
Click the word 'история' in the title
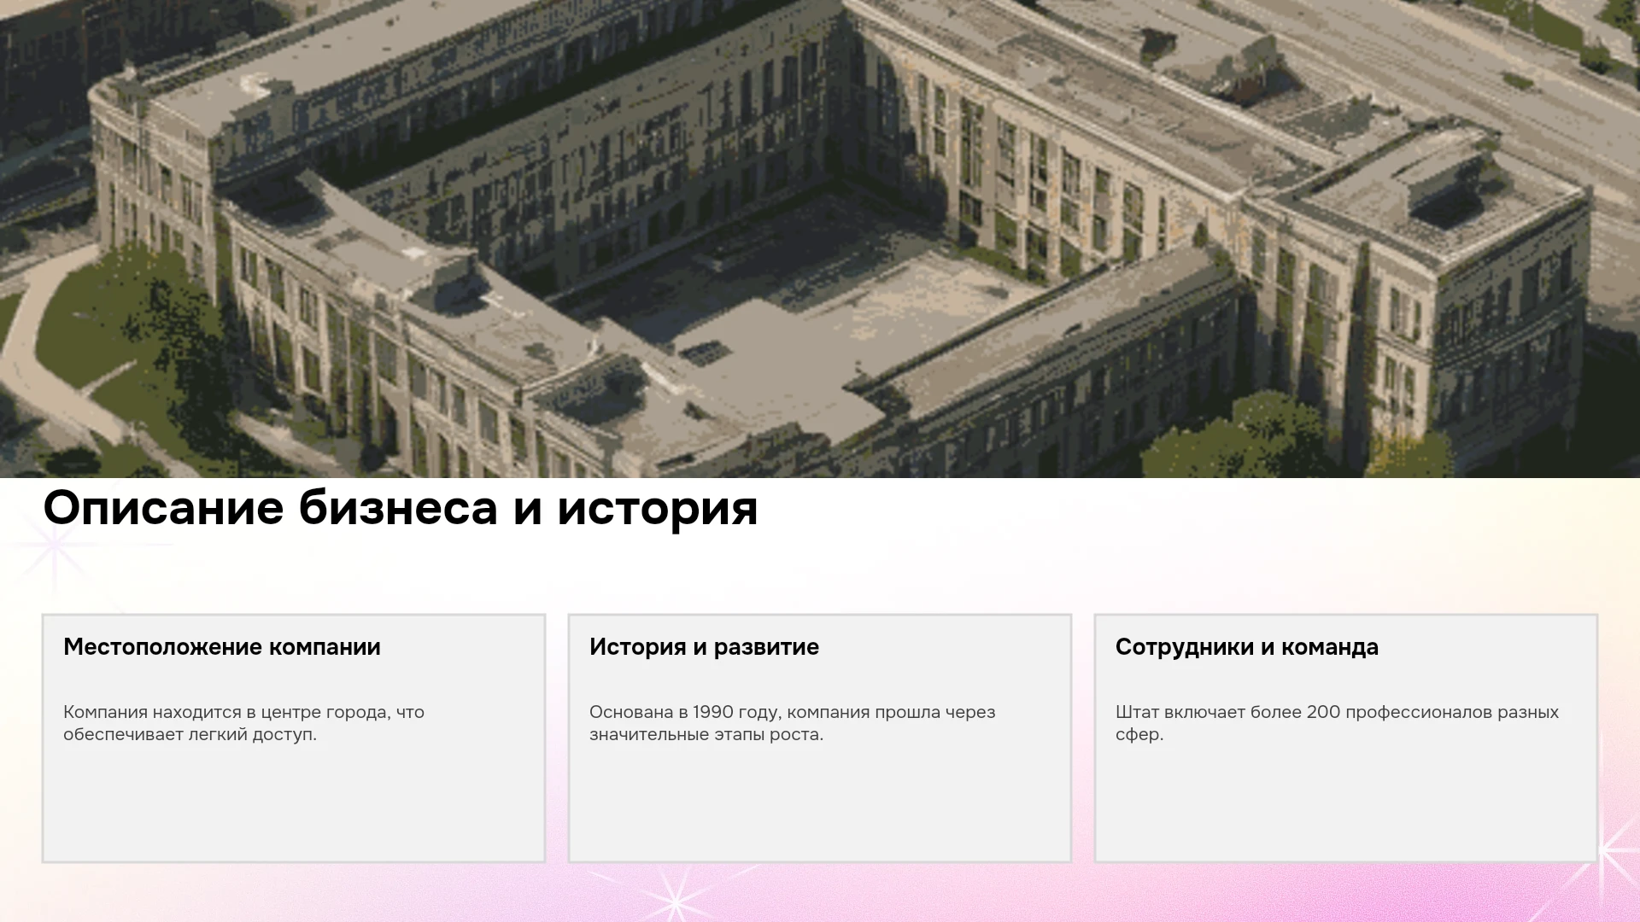click(658, 509)
